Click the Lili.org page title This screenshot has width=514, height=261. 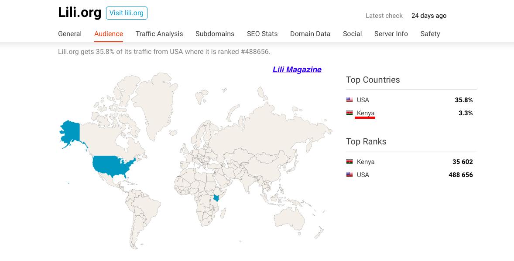click(80, 13)
